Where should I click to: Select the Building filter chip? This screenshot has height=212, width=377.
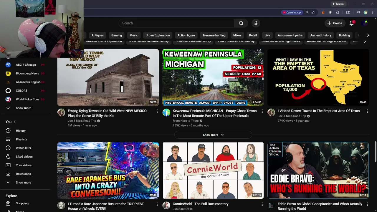(x=344, y=35)
